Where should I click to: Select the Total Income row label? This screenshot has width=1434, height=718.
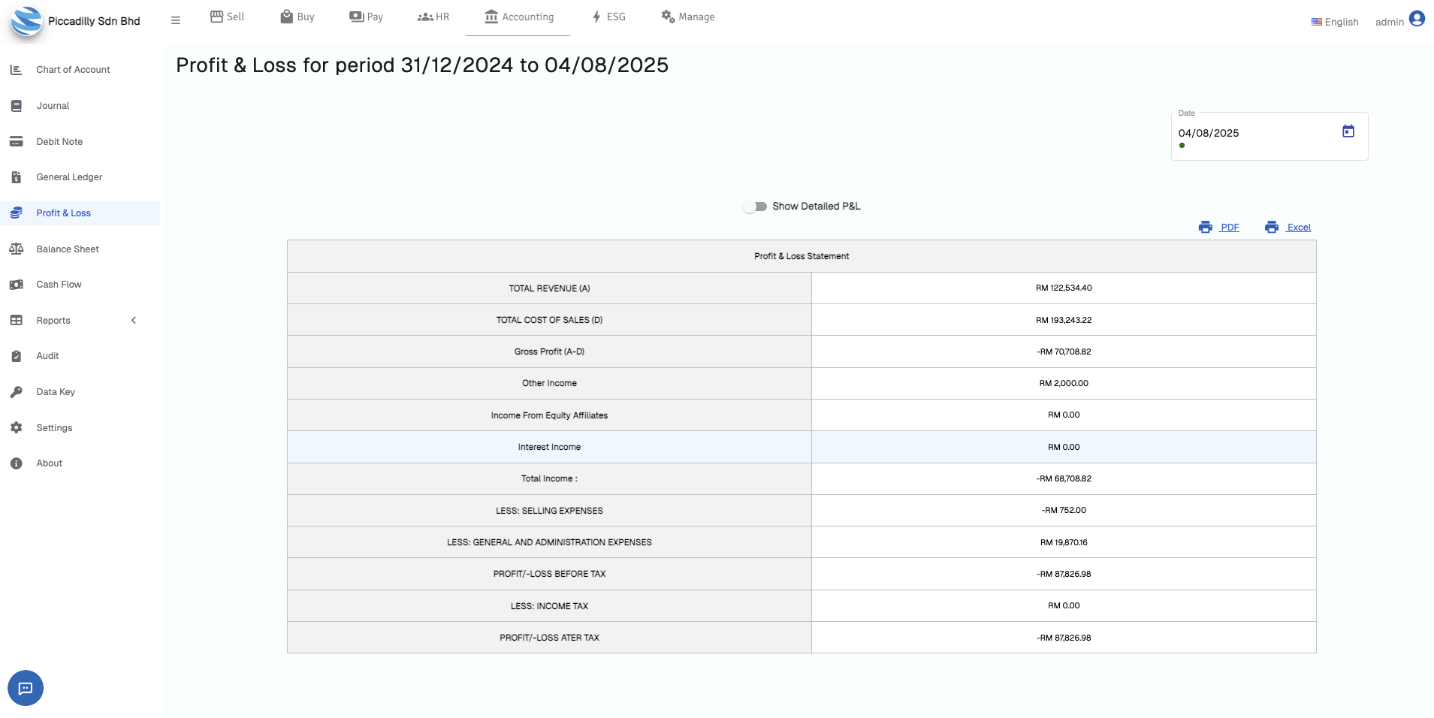[x=549, y=478]
